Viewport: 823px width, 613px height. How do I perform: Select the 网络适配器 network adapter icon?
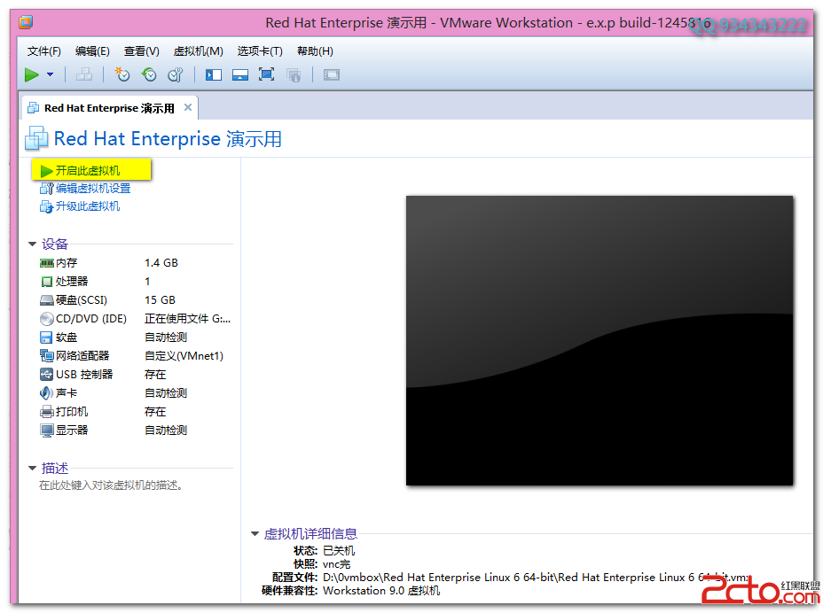[47, 356]
